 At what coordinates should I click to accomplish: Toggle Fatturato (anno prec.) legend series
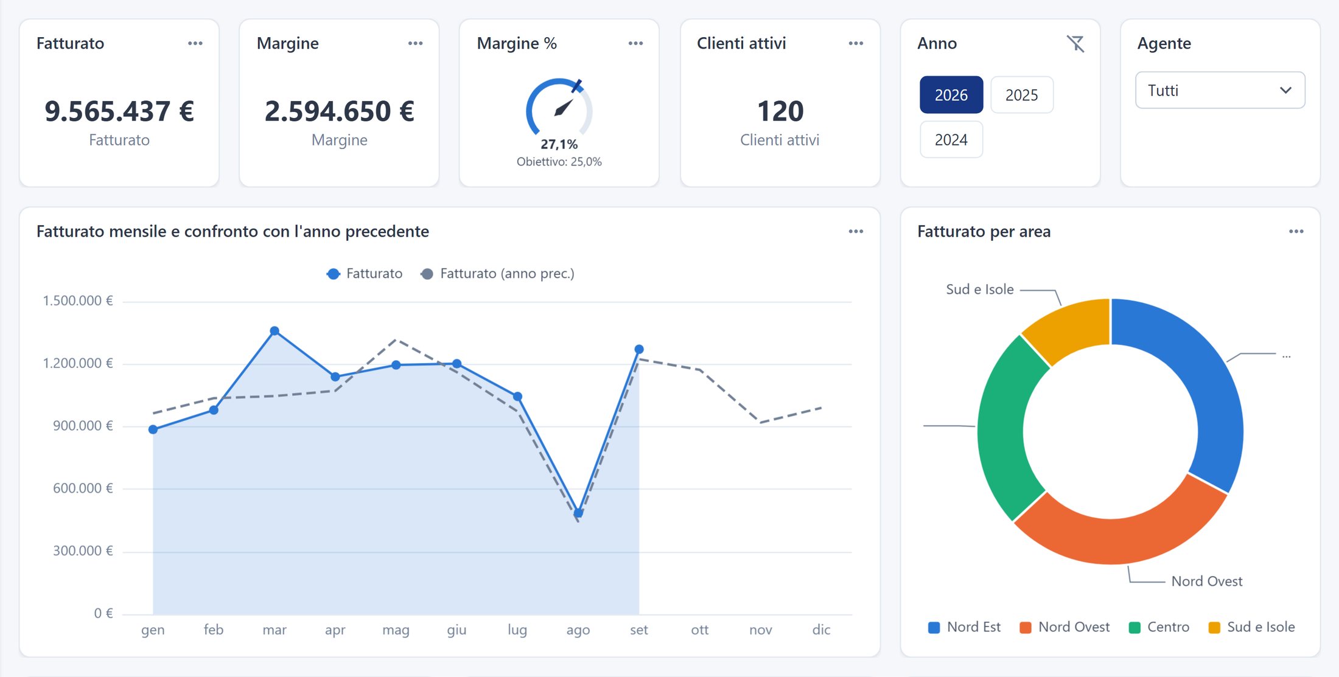coord(497,274)
